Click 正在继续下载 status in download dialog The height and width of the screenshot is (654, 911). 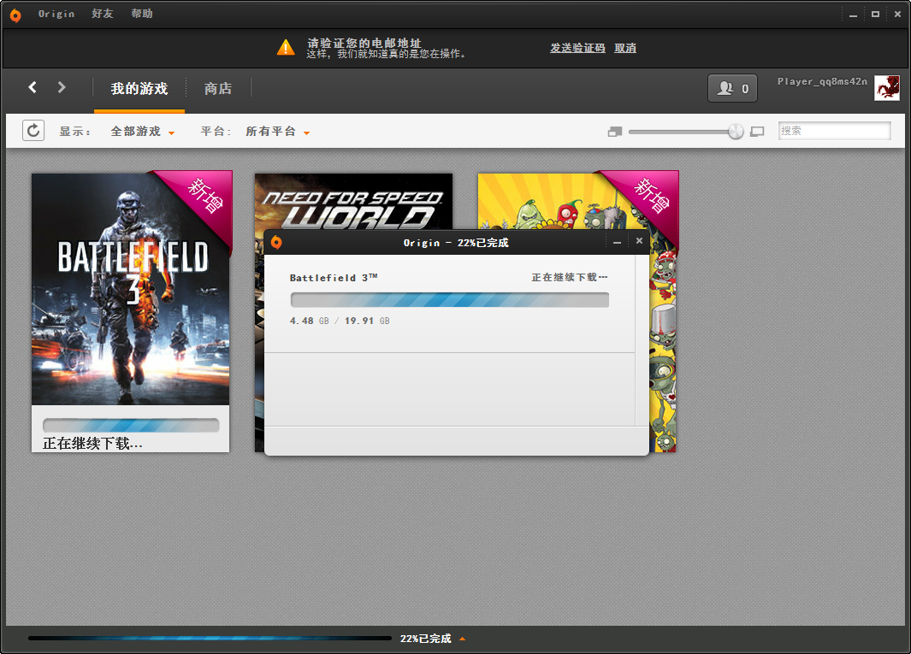coord(570,277)
